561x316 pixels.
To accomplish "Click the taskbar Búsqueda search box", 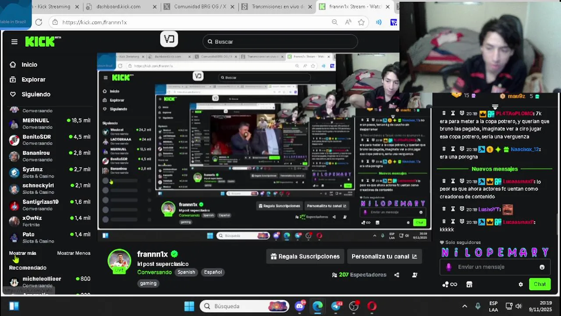I will click(245, 306).
